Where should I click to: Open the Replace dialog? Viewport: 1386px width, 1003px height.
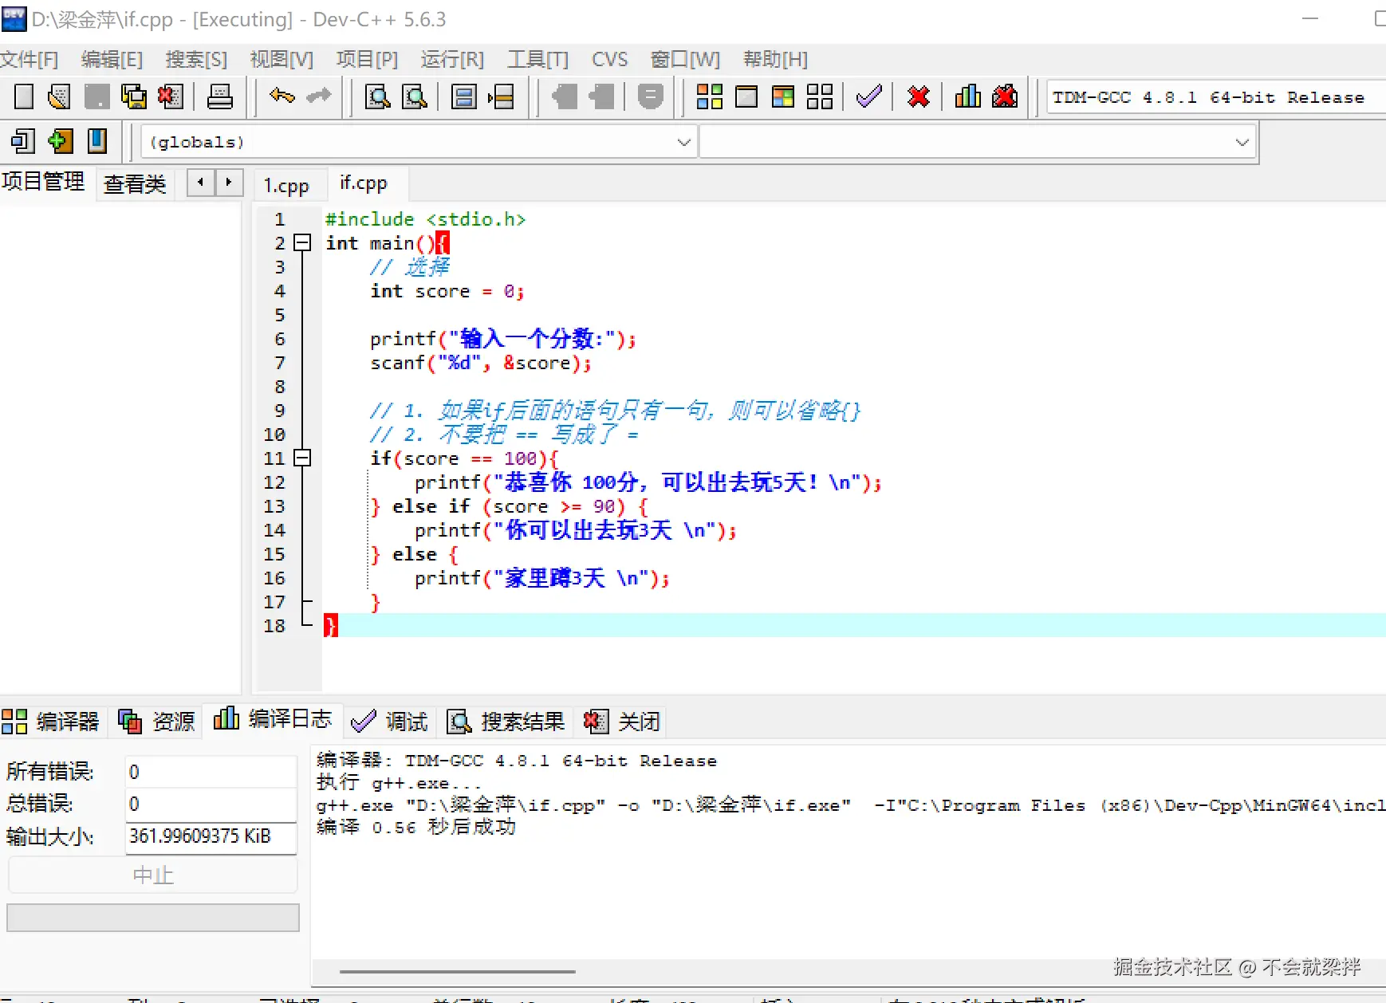click(415, 96)
